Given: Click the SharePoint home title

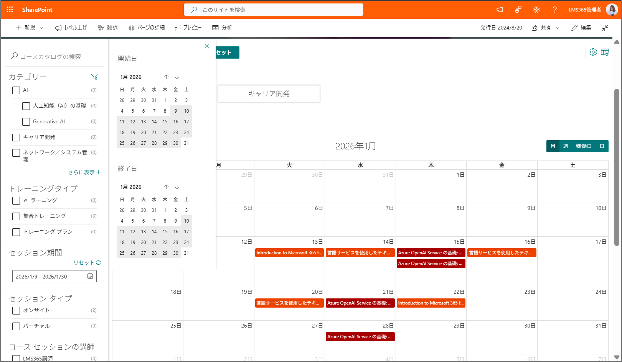Looking at the screenshot, I should (37, 10).
